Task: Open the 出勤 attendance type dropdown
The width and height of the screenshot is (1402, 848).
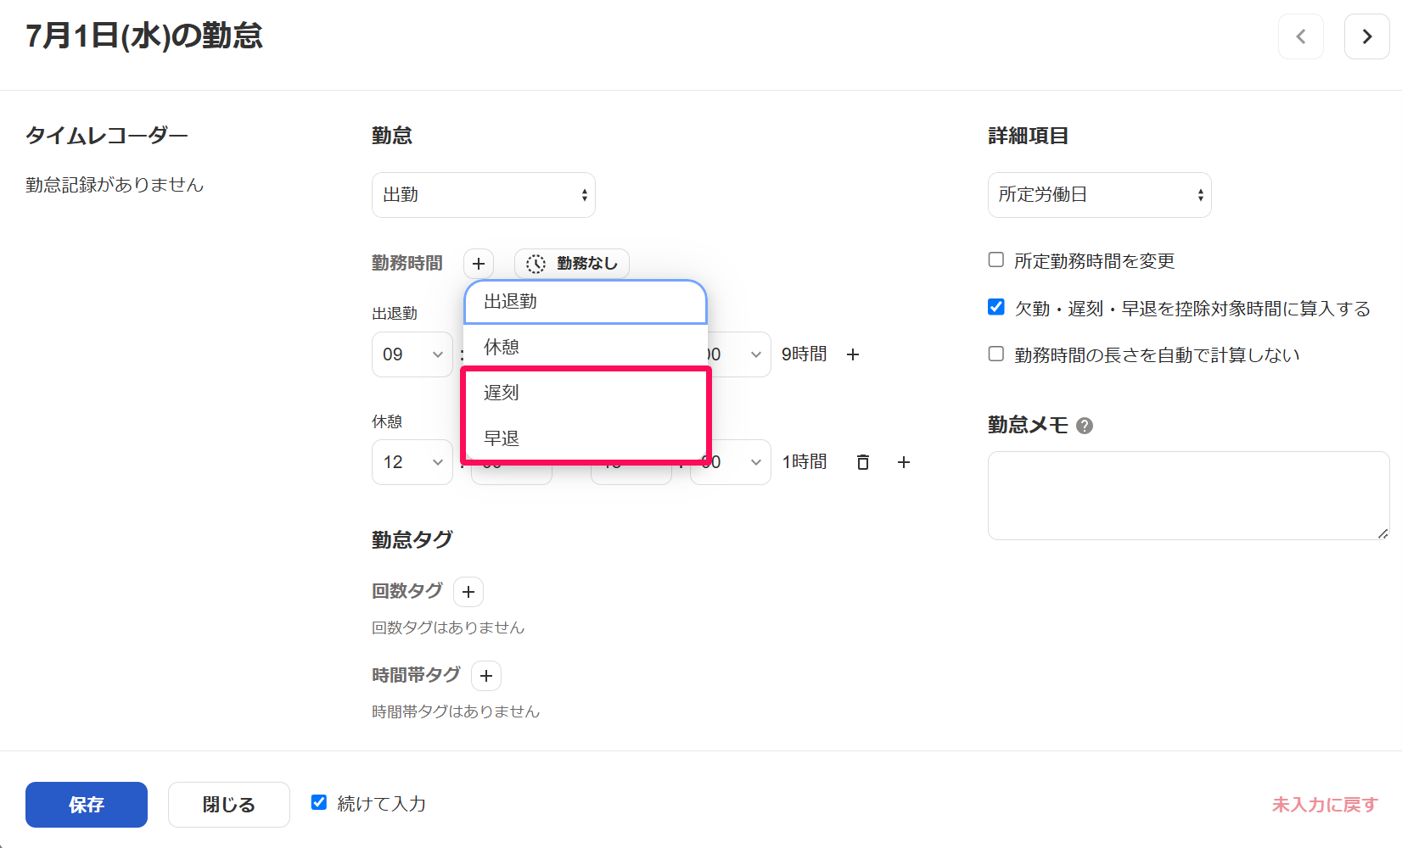Action: (484, 195)
